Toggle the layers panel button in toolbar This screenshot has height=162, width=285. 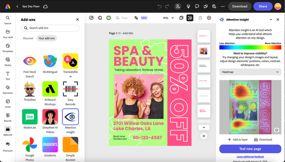(x=190, y=18)
